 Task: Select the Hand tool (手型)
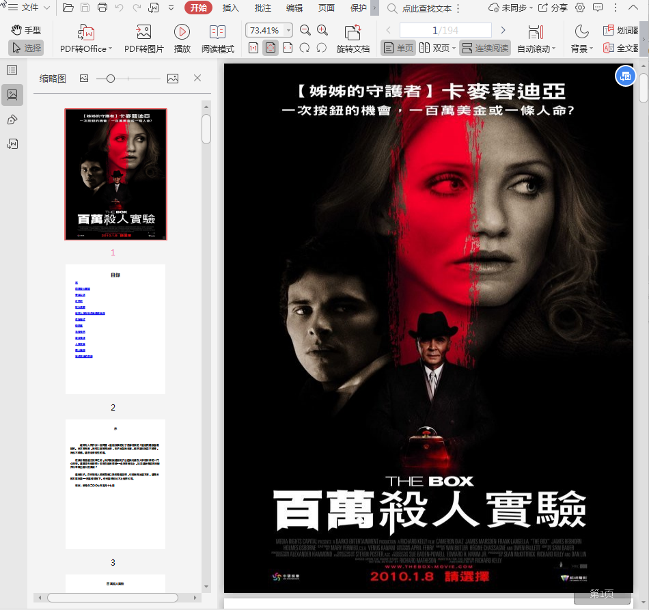point(26,30)
